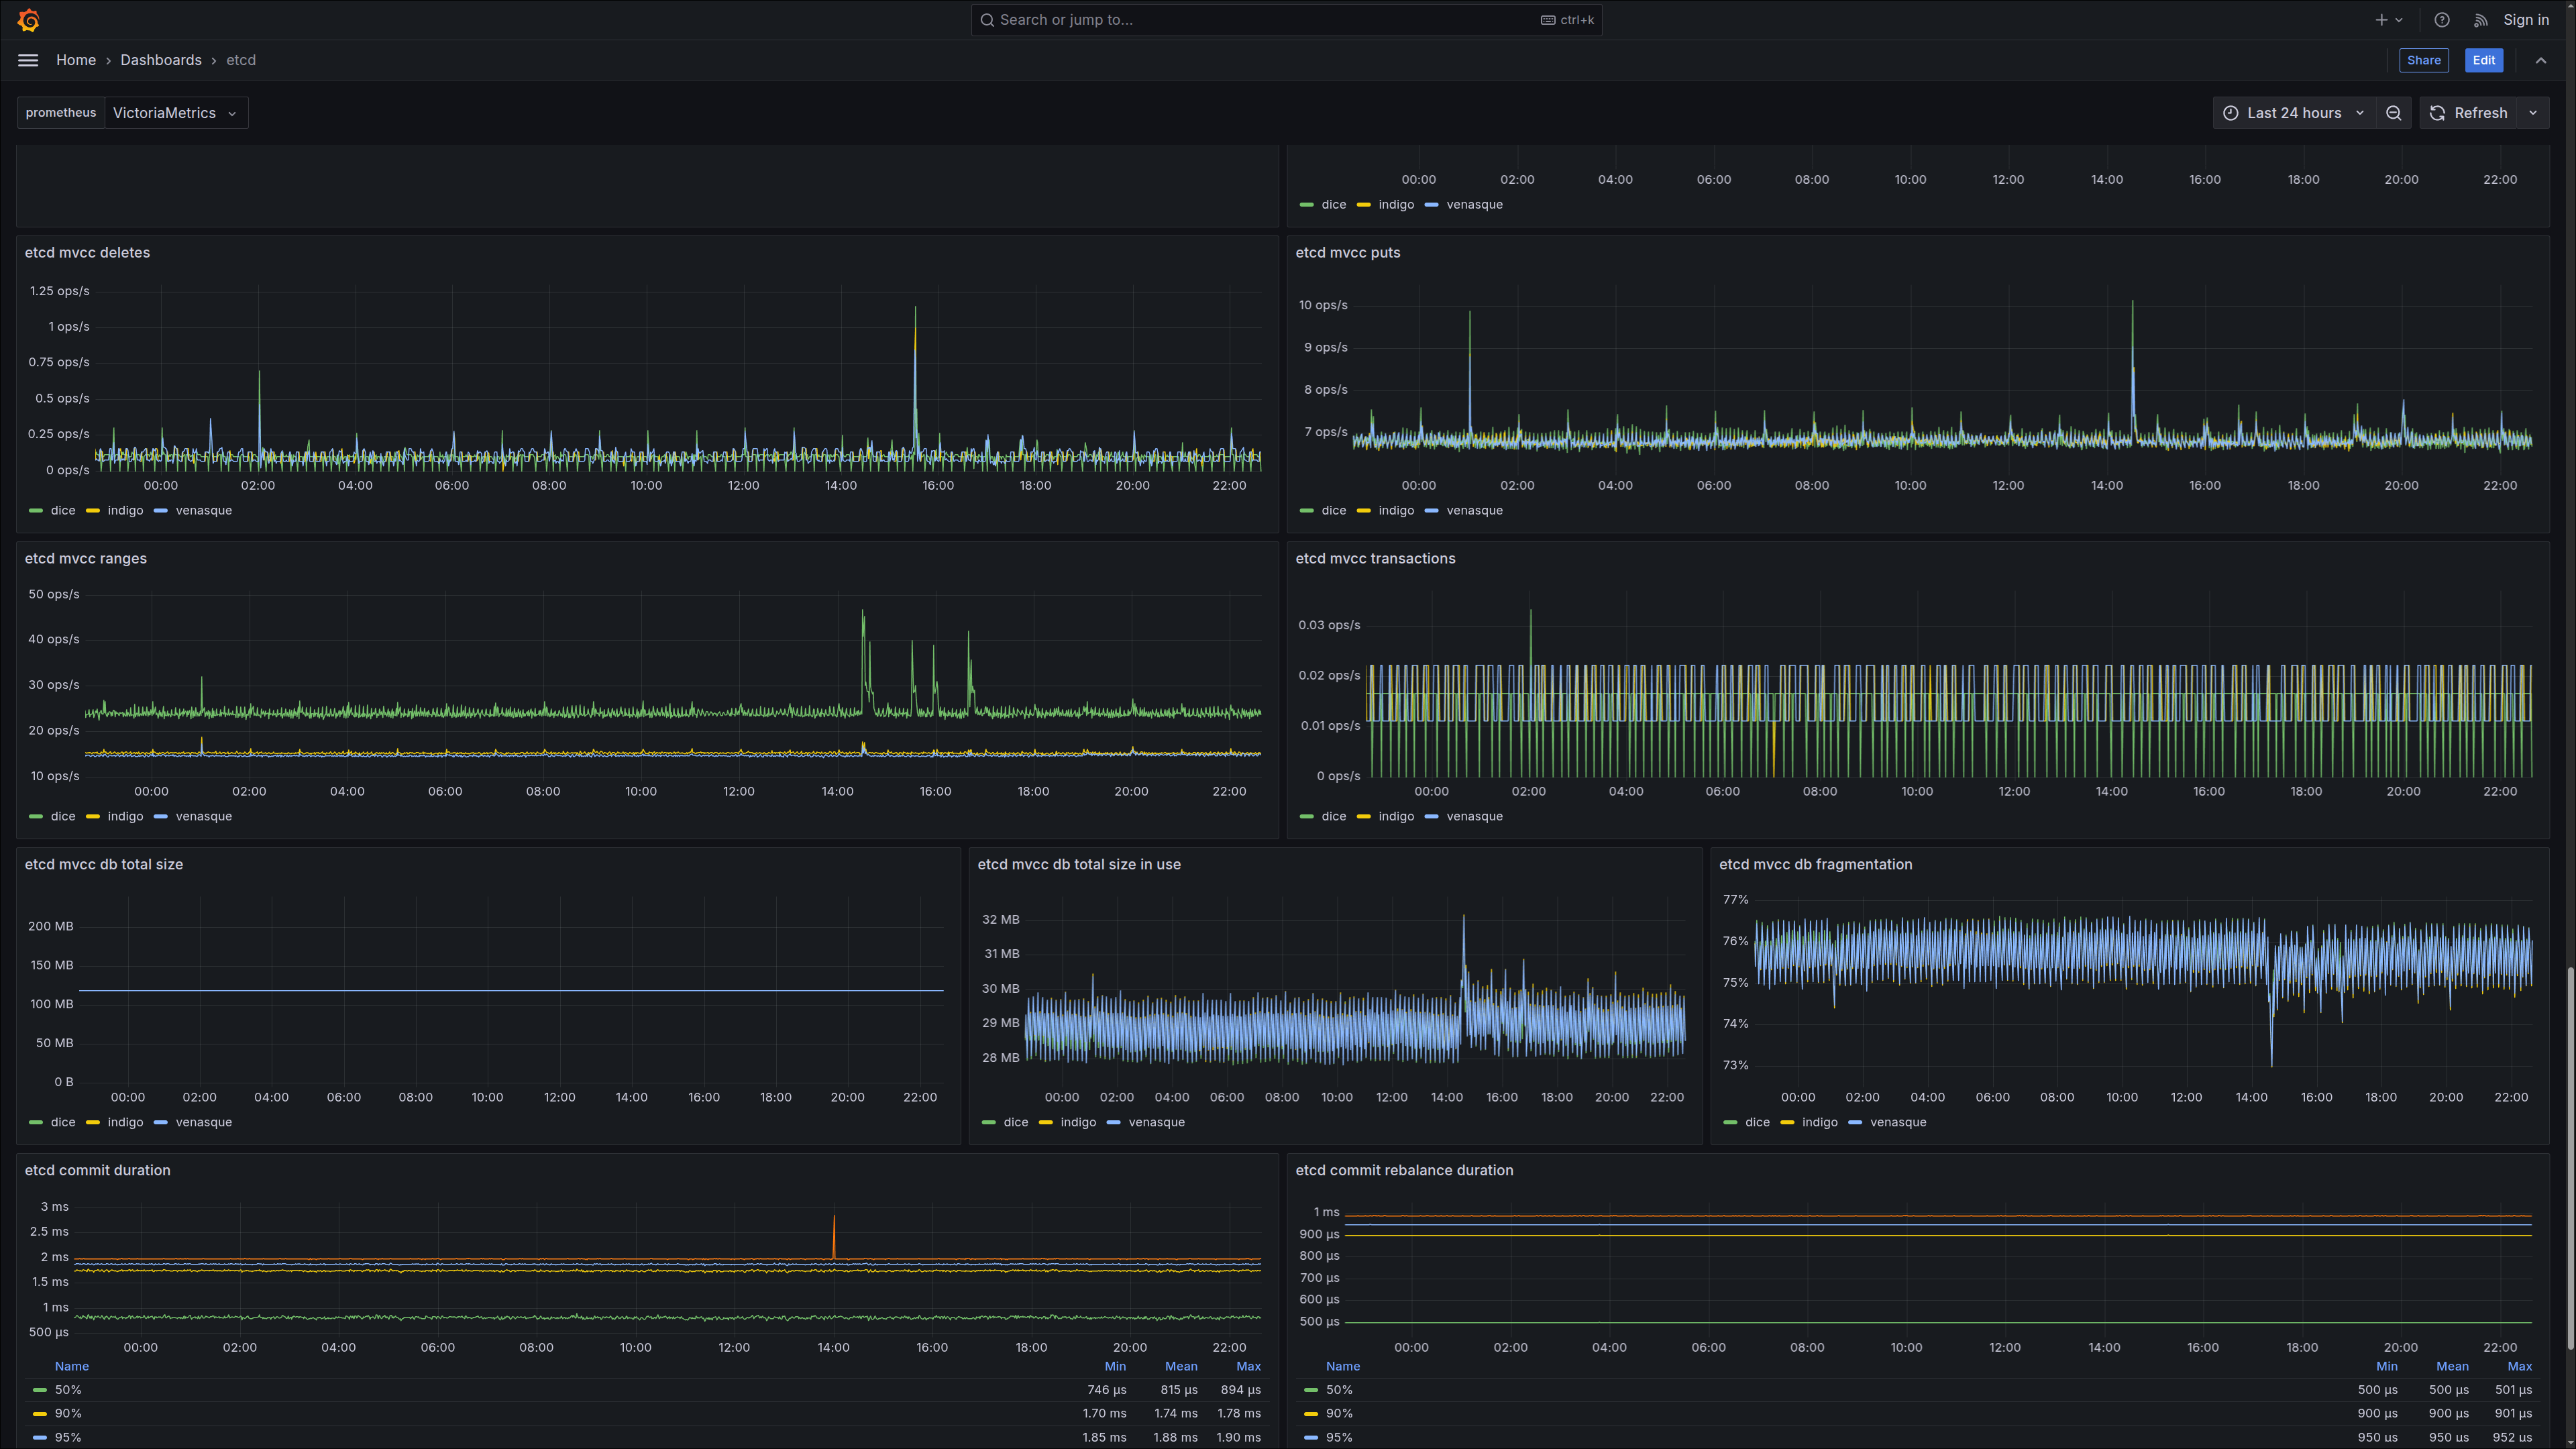Click the plus add new icon
The image size is (2576, 1449).
(2381, 20)
